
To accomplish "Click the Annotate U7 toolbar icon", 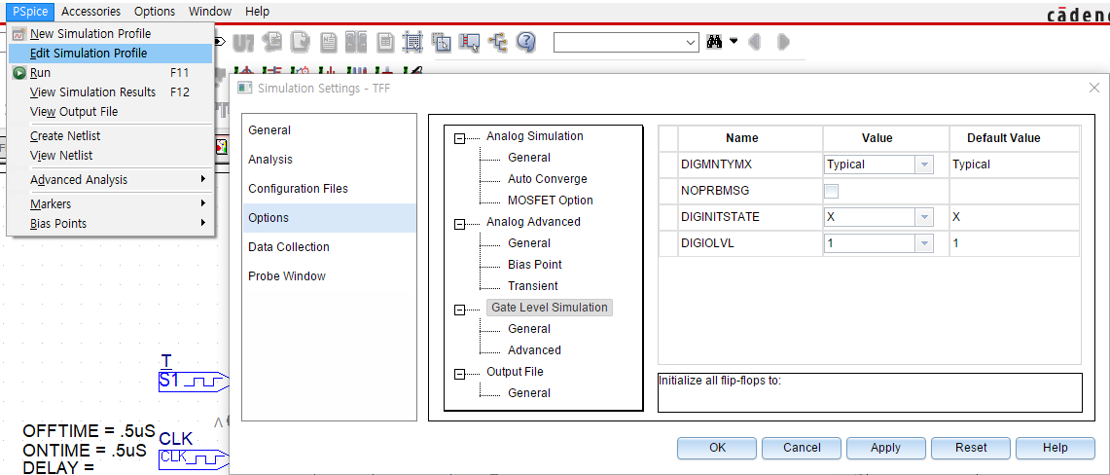I will point(243,43).
